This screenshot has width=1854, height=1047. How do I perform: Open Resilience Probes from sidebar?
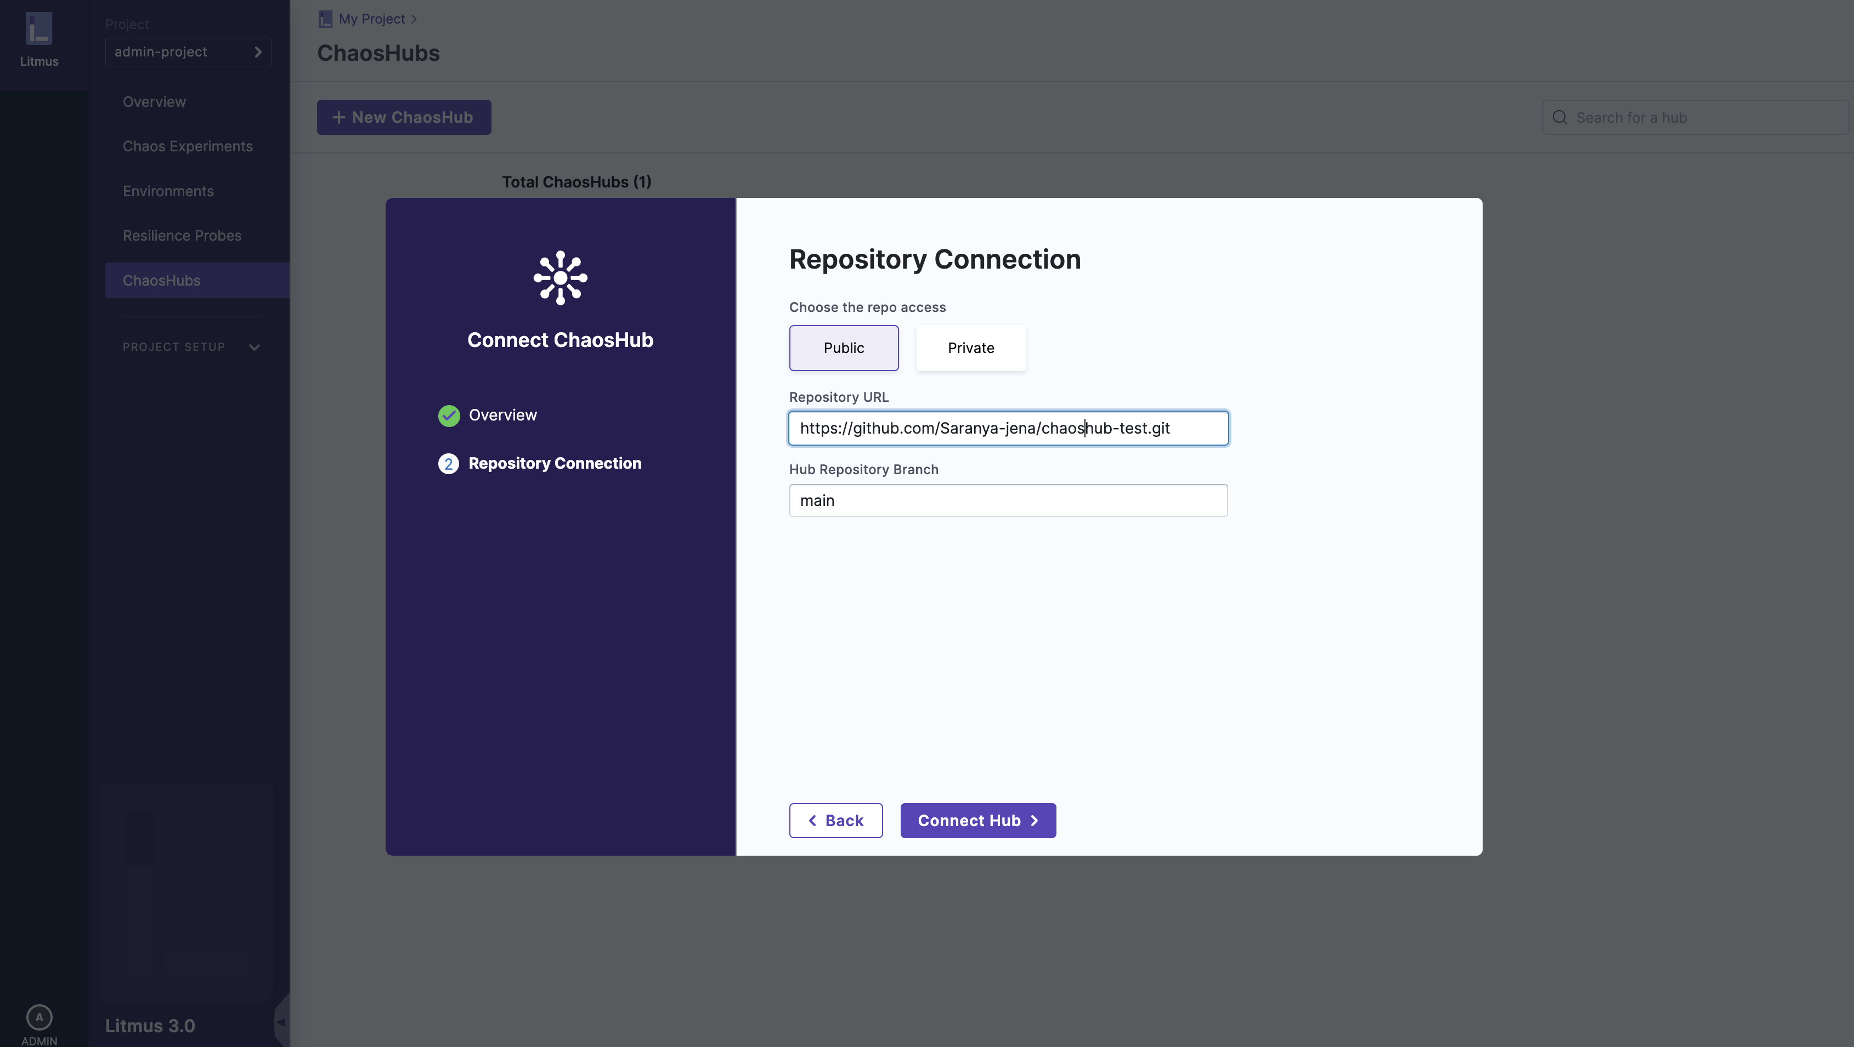(x=182, y=236)
